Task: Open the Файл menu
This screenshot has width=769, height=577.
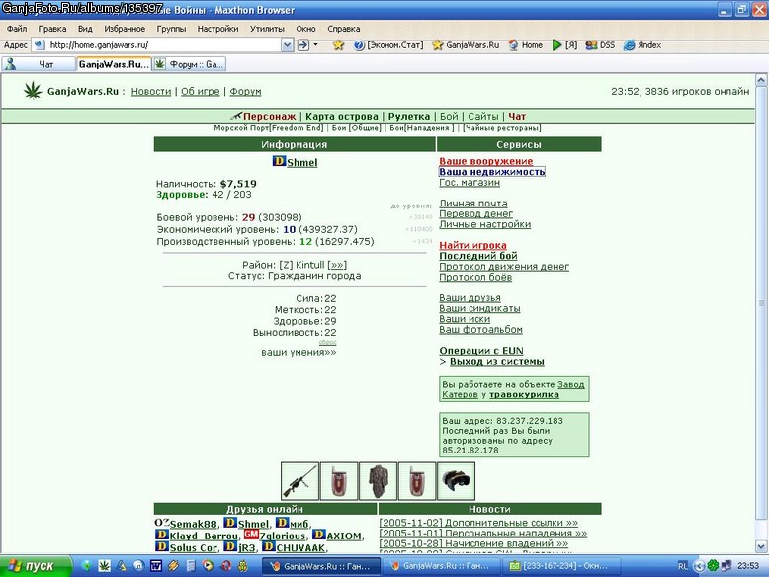Action: (17, 29)
